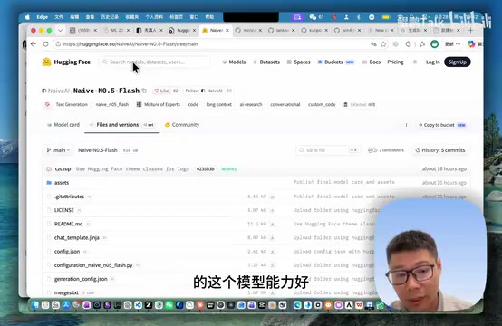Download the LICENSE file
502x326 pixels.
[x=272, y=210]
